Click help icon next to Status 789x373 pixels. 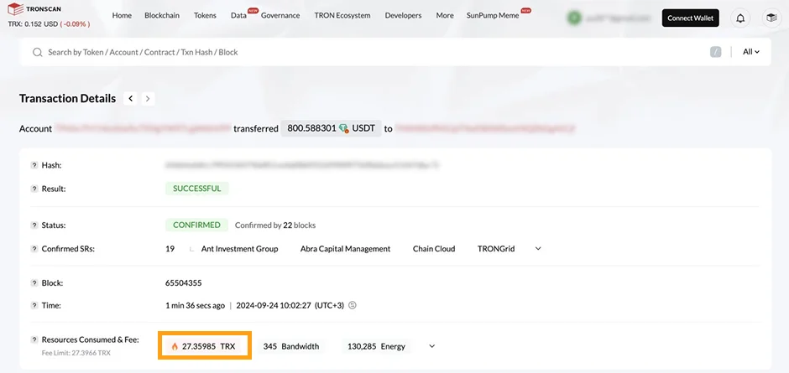[34, 225]
